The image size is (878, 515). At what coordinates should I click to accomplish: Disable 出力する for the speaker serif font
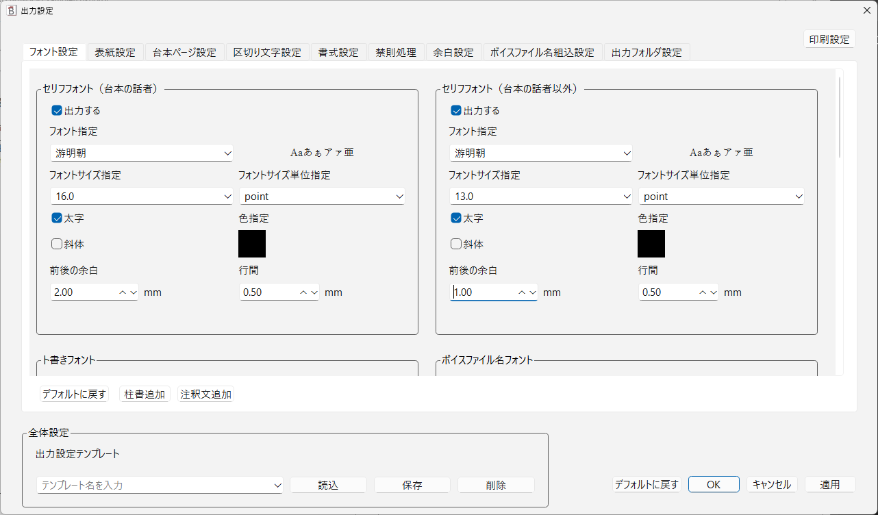(55, 110)
